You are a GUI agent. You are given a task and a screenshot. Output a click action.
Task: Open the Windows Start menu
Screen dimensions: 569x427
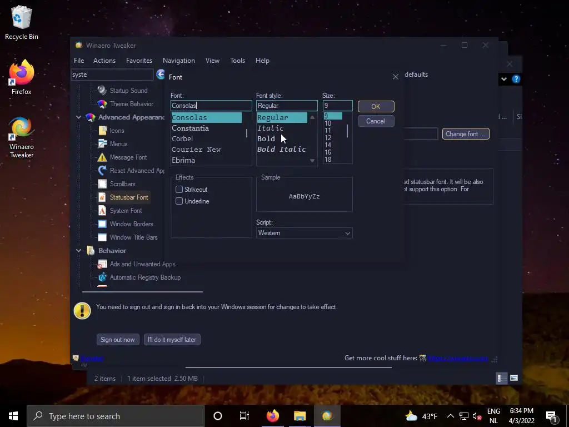tap(13, 416)
